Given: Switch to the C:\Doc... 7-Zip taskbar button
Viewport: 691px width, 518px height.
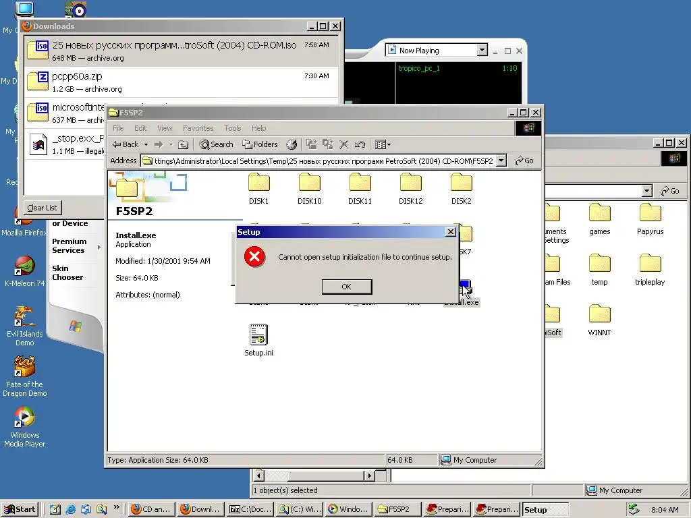Looking at the screenshot, I should click(x=251, y=510).
